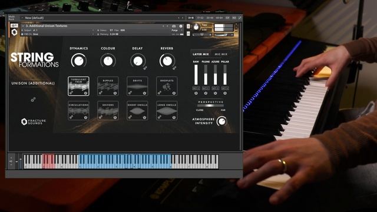The image size is (377, 212).
Task: Select the Ripples texture tile
Action: (108, 86)
